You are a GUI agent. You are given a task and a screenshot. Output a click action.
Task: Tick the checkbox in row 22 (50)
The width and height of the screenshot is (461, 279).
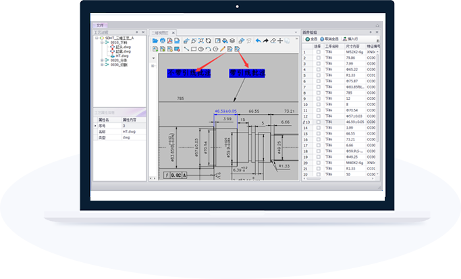click(x=319, y=174)
